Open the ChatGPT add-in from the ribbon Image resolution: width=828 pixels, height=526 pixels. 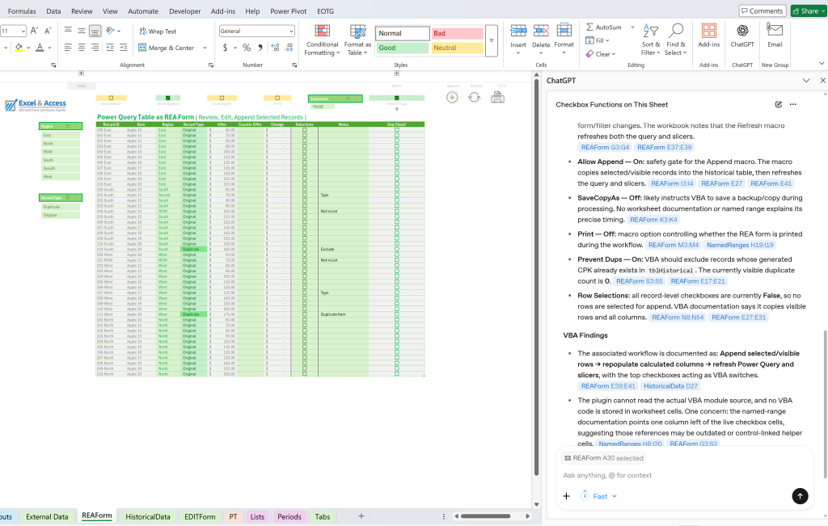(x=742, y=36)
